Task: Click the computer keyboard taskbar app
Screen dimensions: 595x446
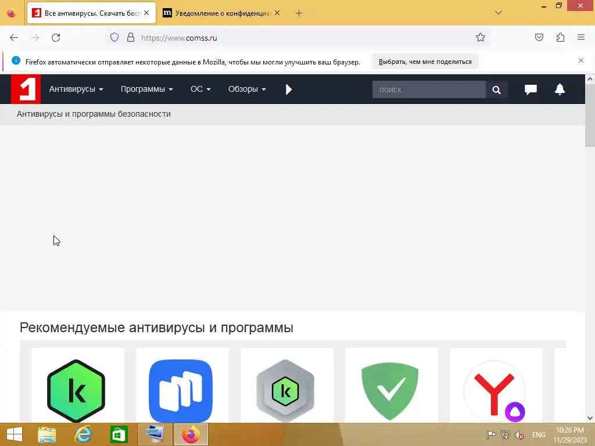Action: 155,434
